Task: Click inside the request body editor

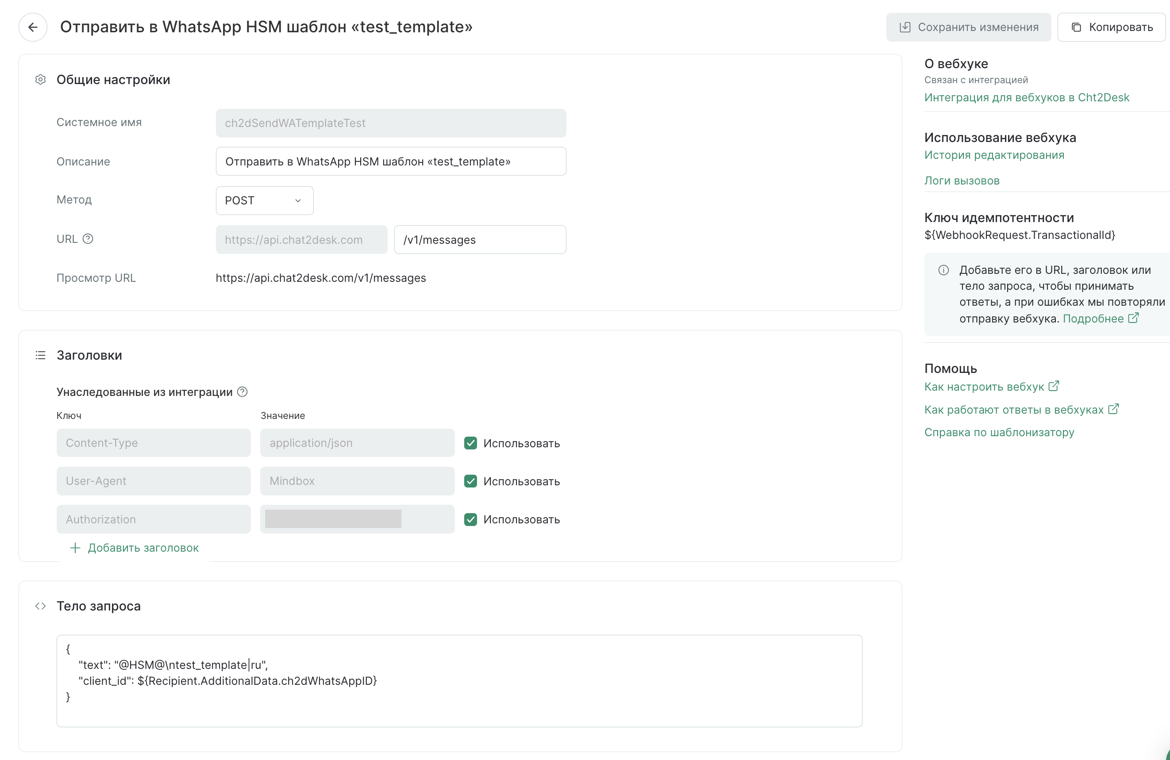Action: (459, 681)
